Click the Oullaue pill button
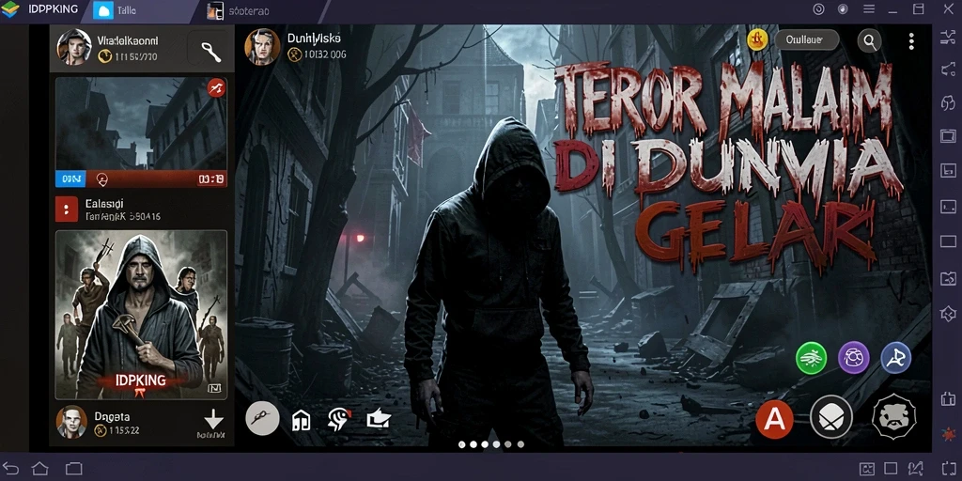The image size is (962, 481). point(807,40)
